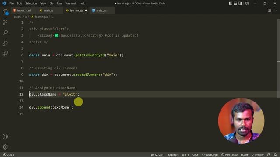
Task: Click div.append(textNode) on line 14
Action: [51, 107]
